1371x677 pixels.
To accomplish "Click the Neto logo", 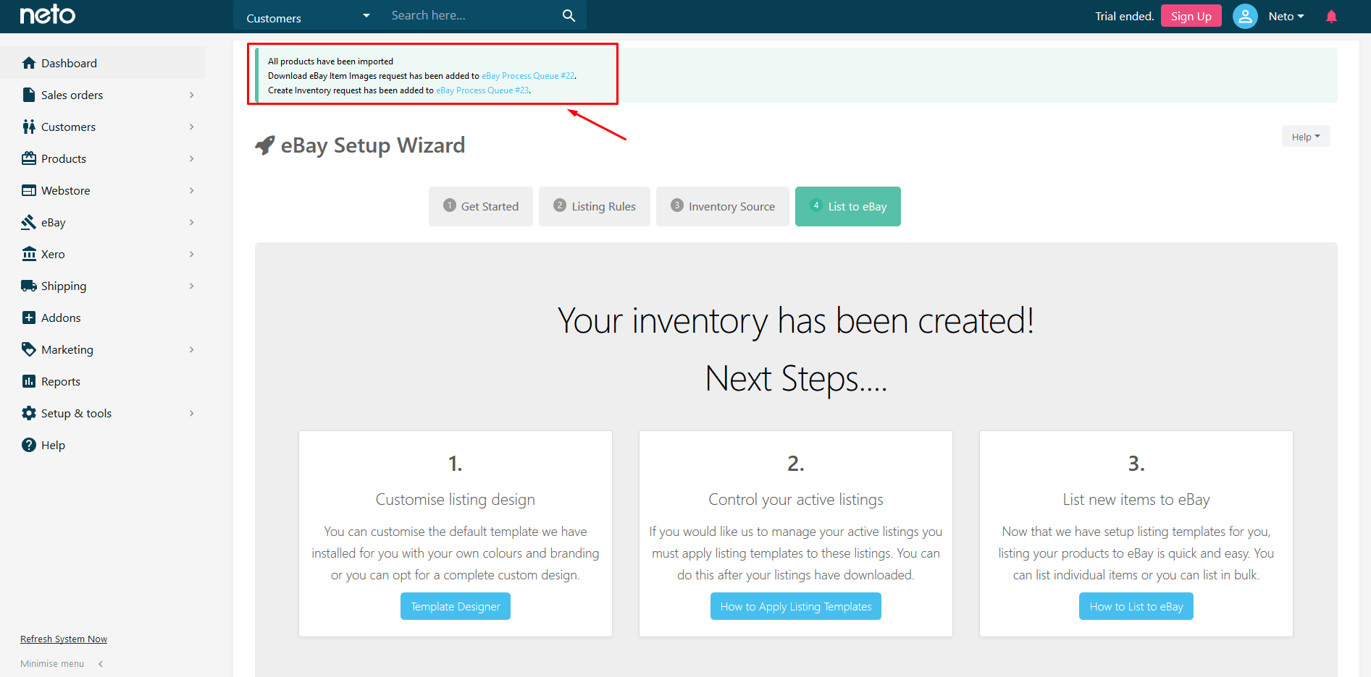I will (x=48, y=14).
